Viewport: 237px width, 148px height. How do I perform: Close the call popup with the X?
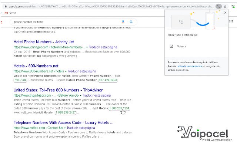[x=225, y=13]
